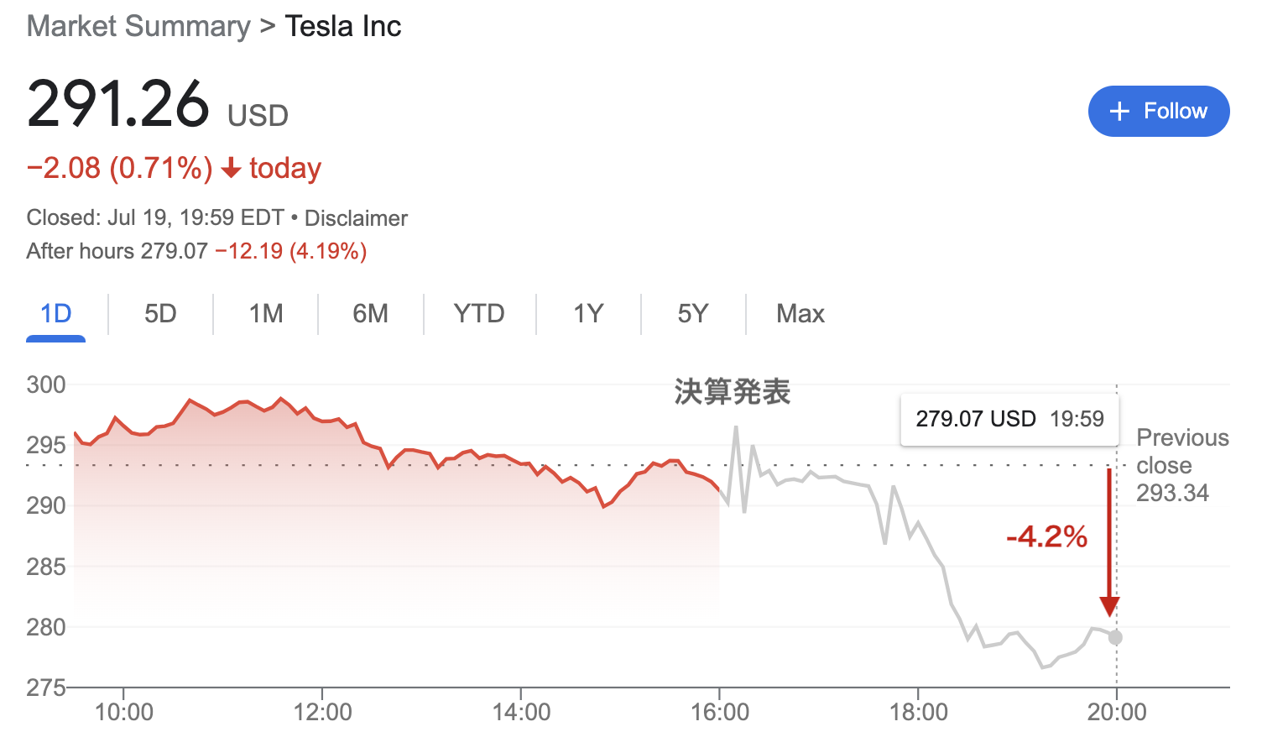Click the Tesla Inc title
This screenshot has height=732, width=1262.
pyautogui.click(x=342, y=26)
